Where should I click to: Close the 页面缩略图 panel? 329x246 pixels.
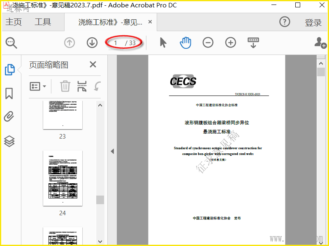93,64
